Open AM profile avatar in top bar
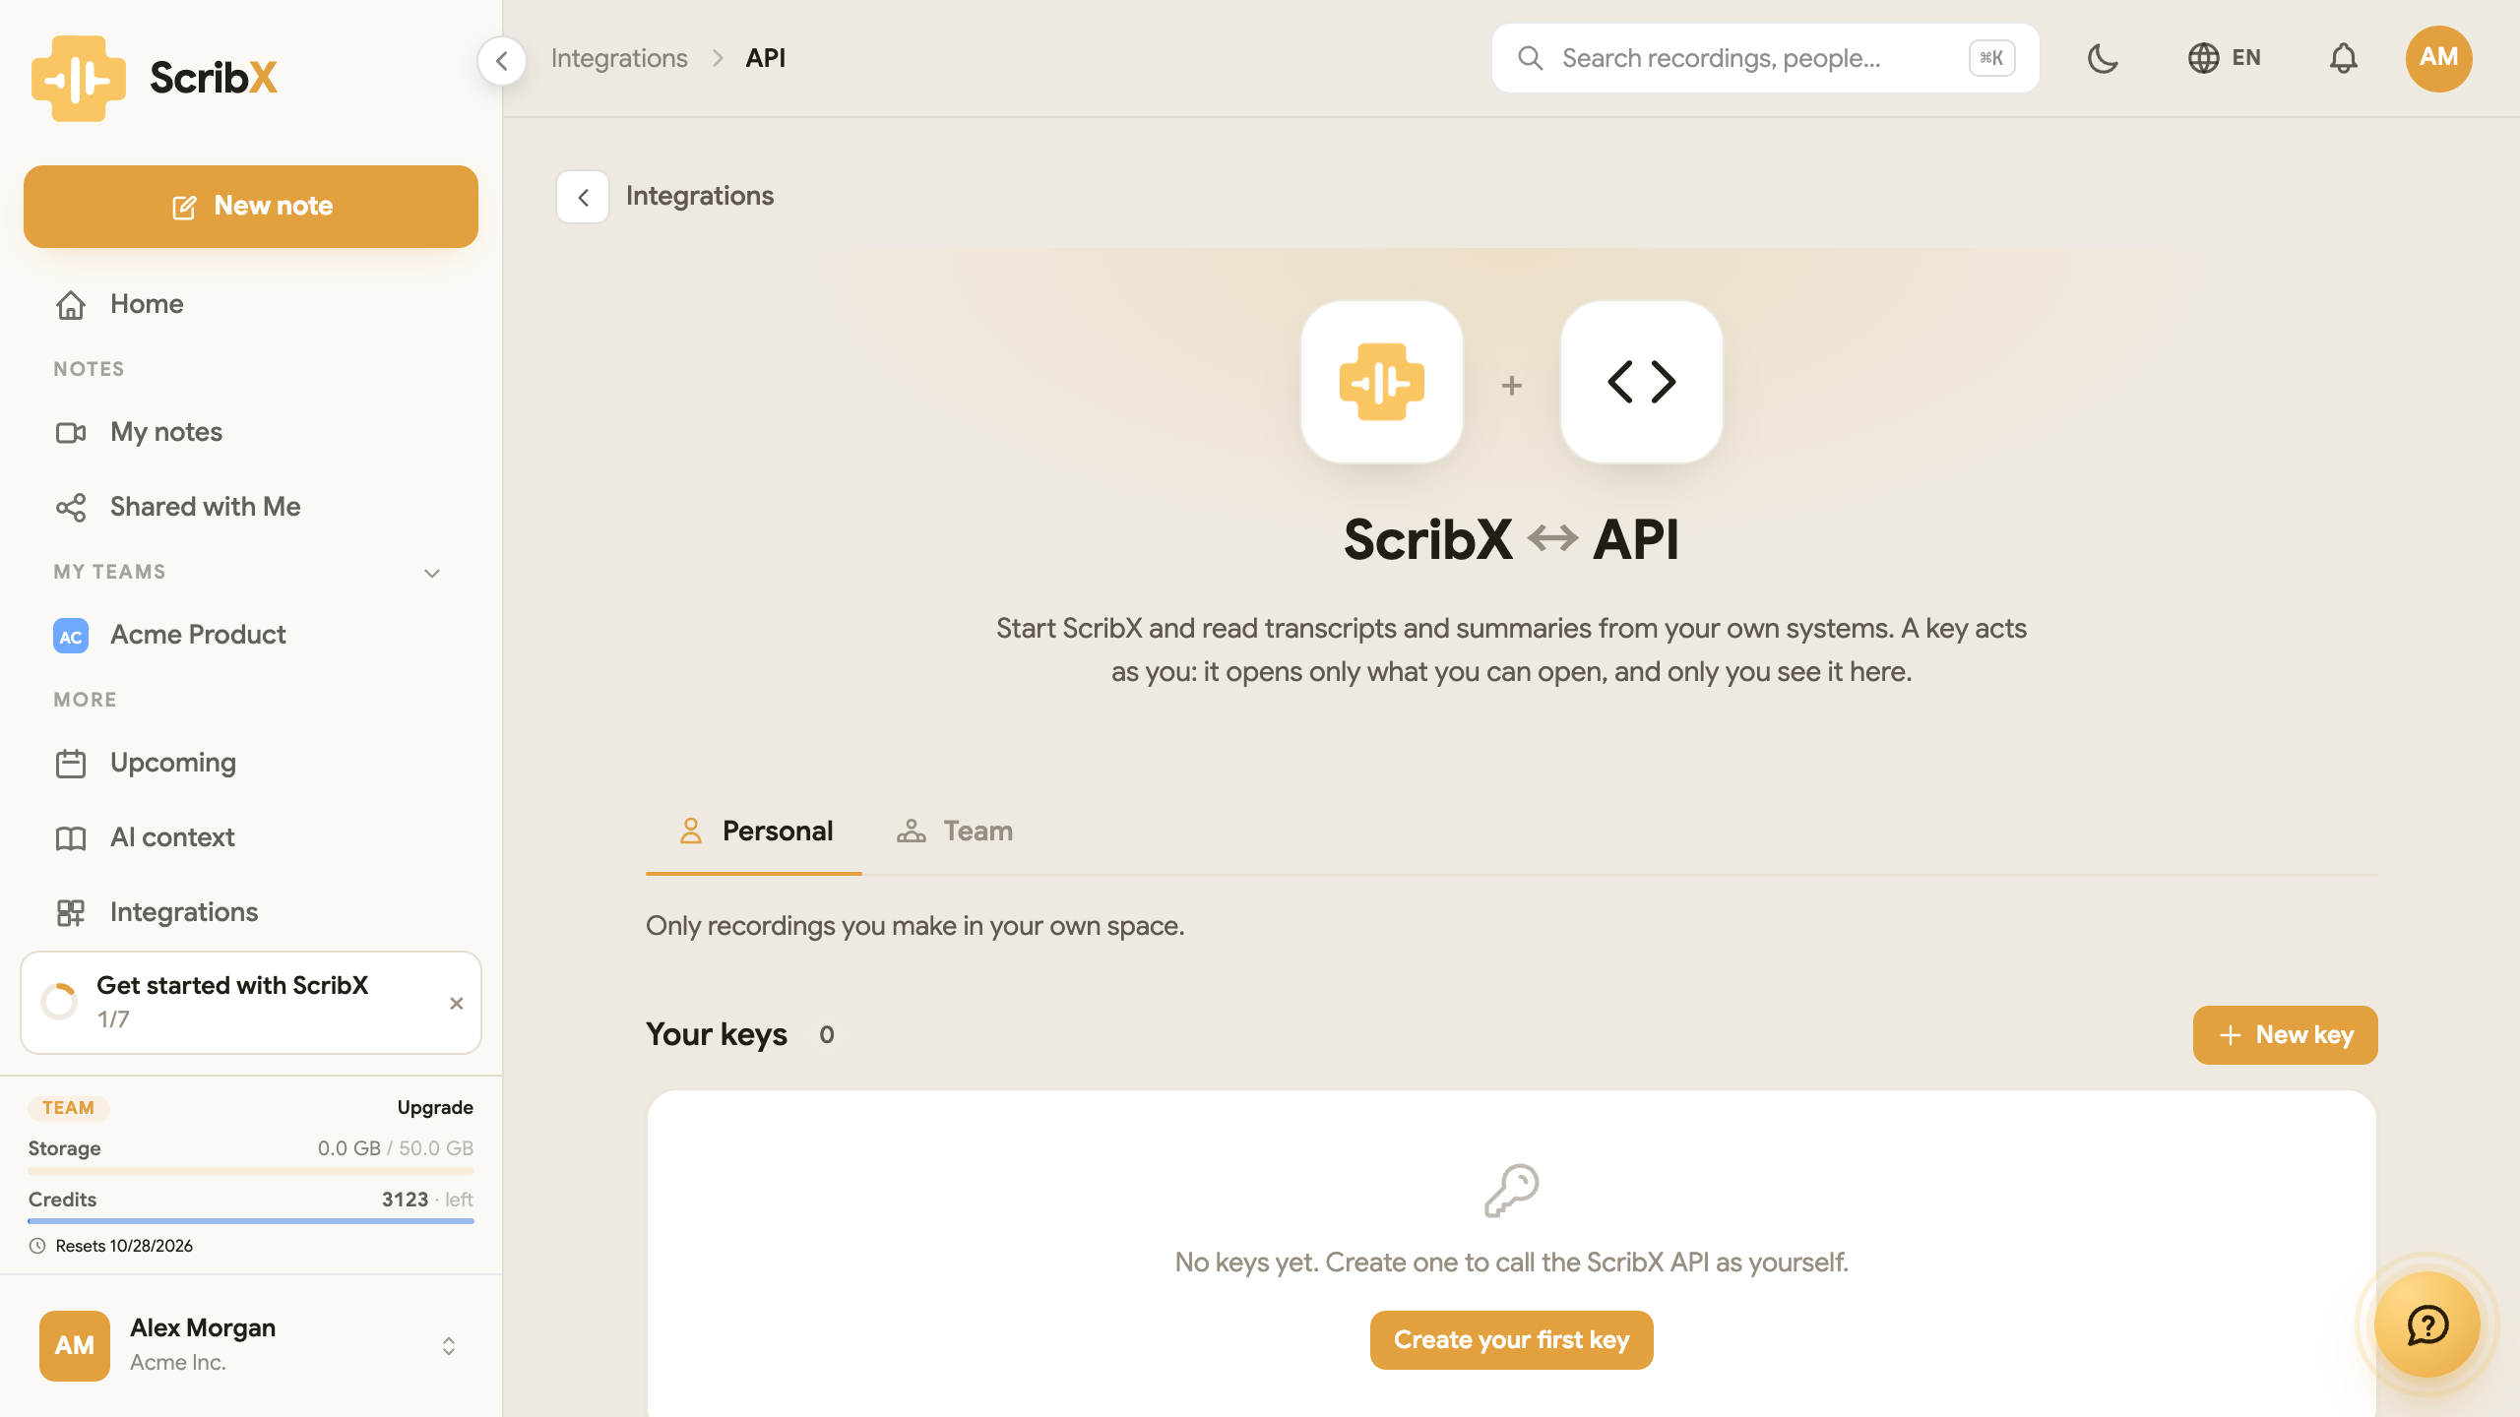The image size is (2520, 1417). pos(2438,58)
